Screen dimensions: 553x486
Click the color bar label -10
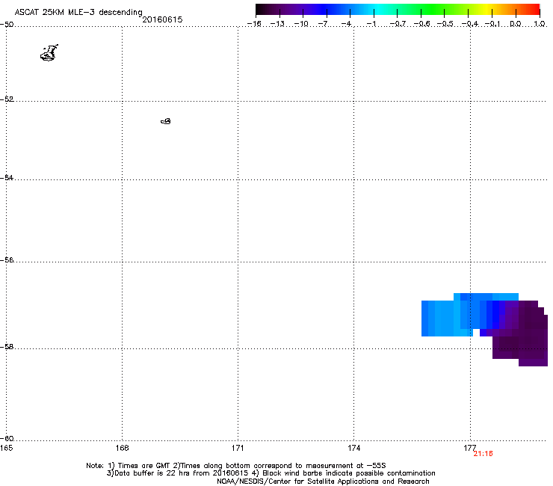pyautogui.click(x=301, y=24)
